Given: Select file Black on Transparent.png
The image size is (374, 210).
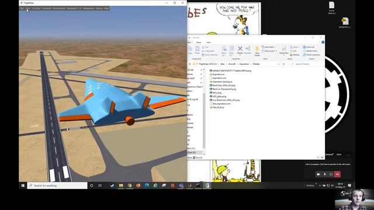Looking at the screenshot, I should pos(223,89).
